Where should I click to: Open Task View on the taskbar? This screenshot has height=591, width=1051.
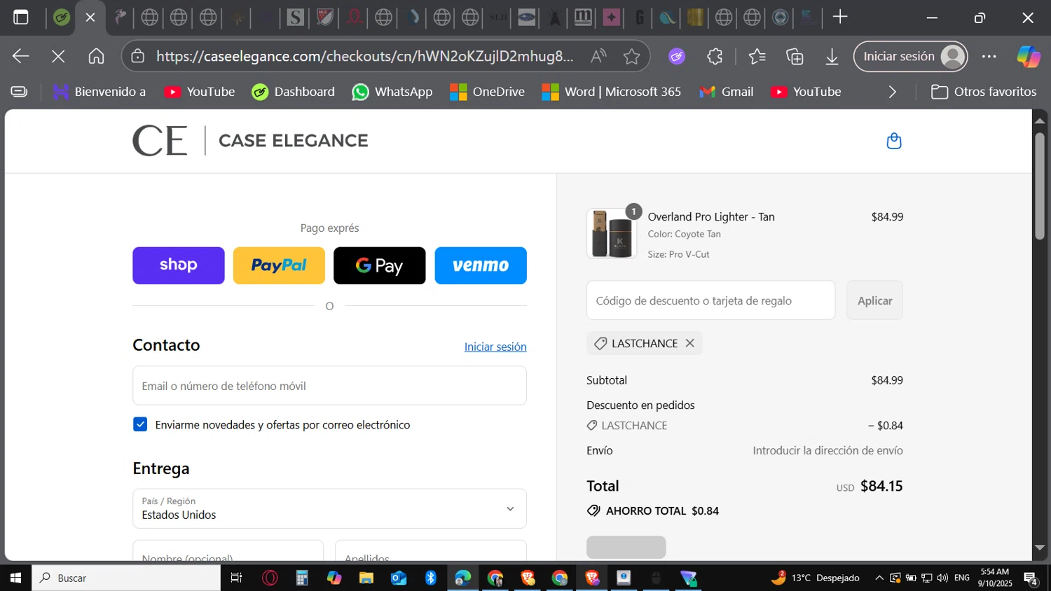tap(236, 578)
